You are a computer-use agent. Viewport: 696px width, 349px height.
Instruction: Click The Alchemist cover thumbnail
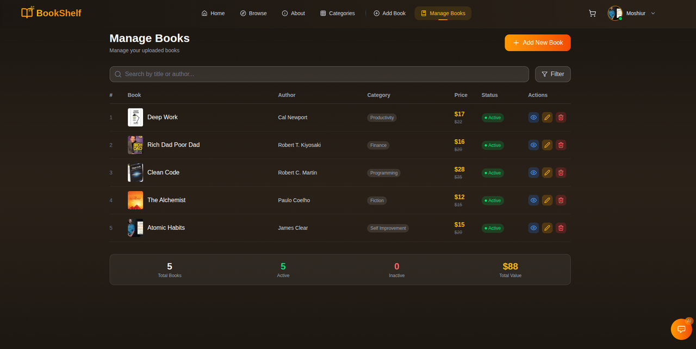point(135,200)
